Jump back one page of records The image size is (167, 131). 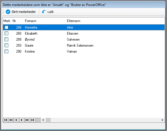pos(11,120)
